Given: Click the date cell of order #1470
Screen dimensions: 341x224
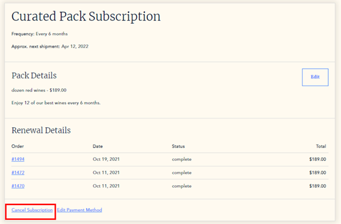Looking at the screenshot, I should point(106,186).
